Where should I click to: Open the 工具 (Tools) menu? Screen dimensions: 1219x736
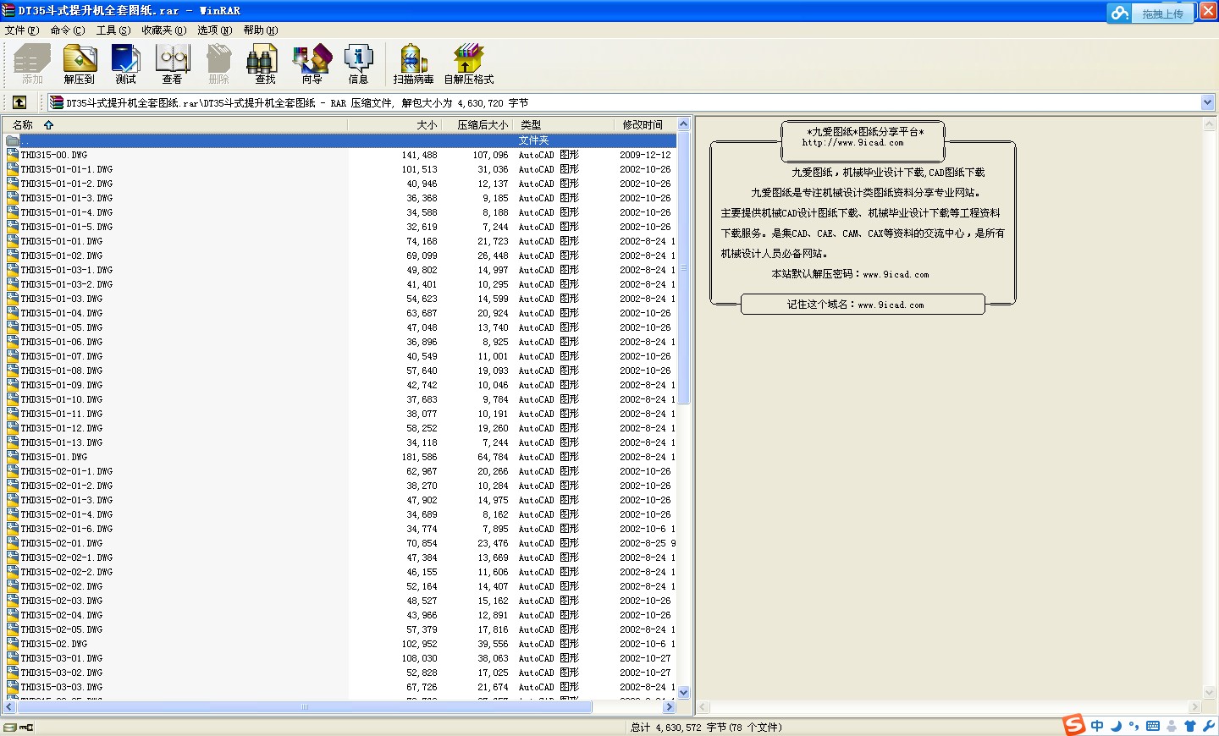(113, 30)
